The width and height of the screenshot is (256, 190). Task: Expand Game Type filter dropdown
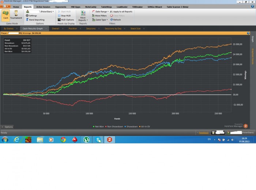[100, 20]
